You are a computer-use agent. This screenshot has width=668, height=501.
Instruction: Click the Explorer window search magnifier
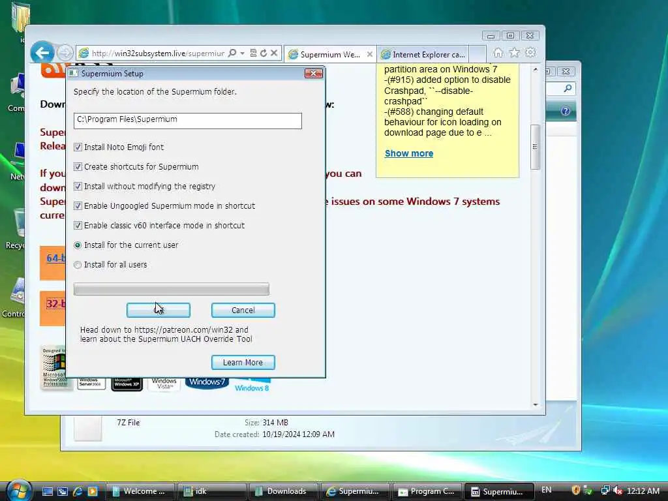coord(568,88)
